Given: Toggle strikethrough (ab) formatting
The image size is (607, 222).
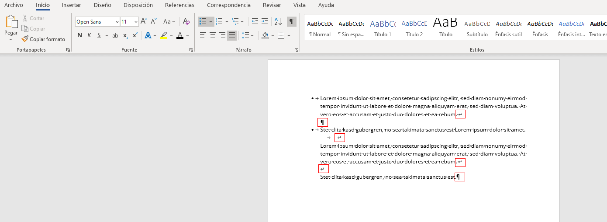Looking at the screenshot, I should point(115,35).
